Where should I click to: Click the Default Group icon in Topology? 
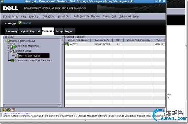[13, 51]
